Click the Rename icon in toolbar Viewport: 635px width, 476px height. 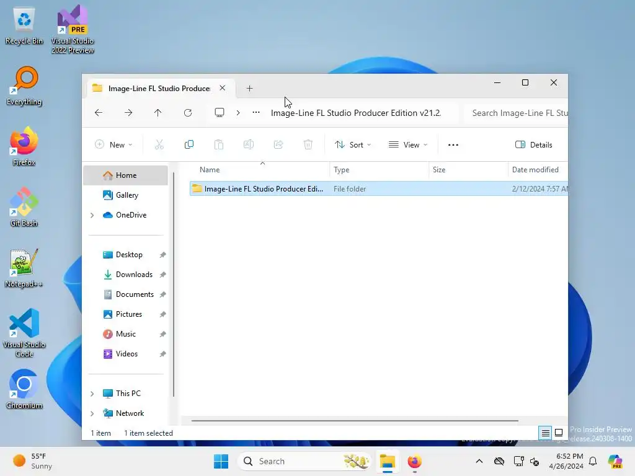pos(249,145)
